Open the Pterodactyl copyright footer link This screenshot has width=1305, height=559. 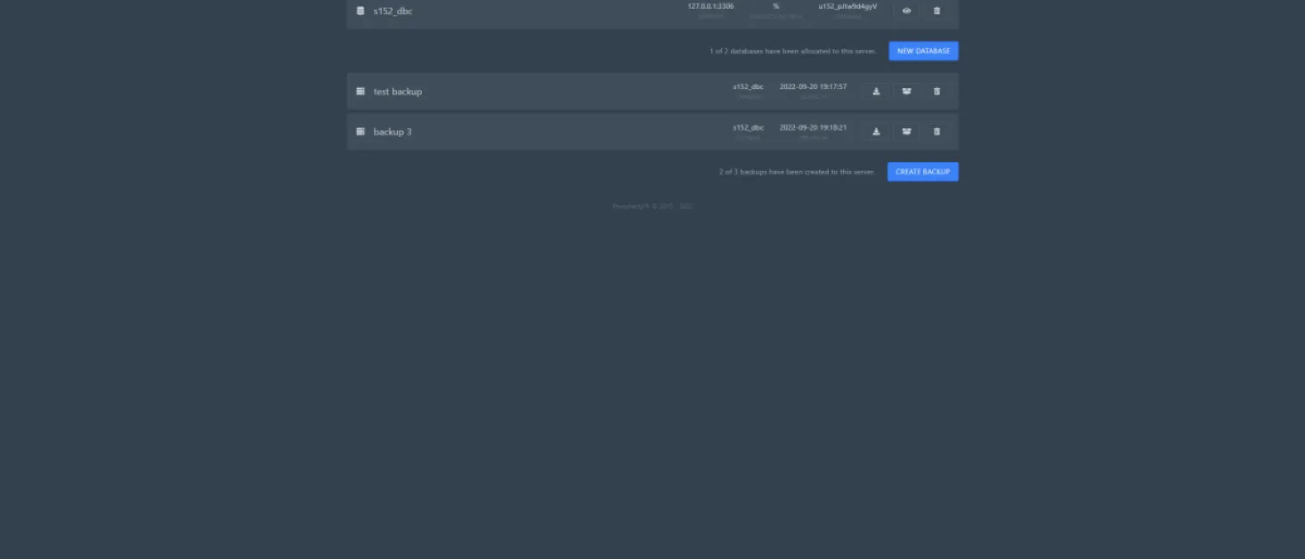click(x=652, y=207)
